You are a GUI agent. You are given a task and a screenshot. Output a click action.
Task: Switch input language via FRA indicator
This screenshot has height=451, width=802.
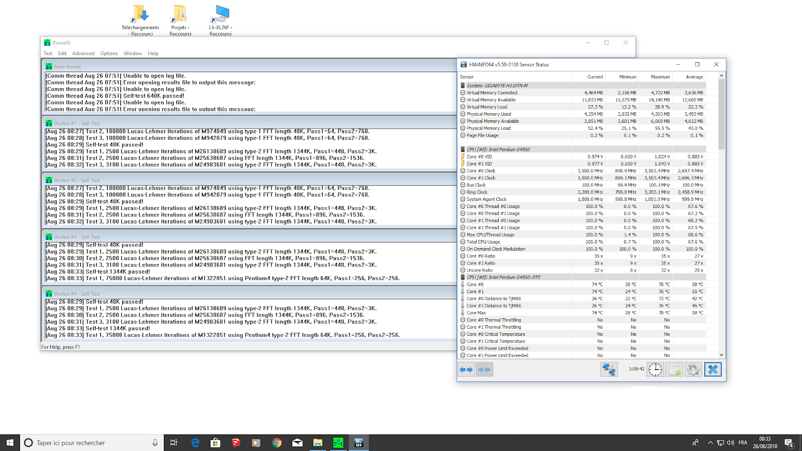tap(743, 442)
